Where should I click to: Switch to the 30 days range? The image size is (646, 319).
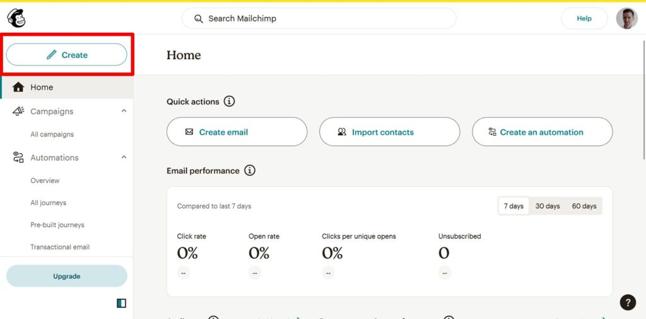pos(548,206)
